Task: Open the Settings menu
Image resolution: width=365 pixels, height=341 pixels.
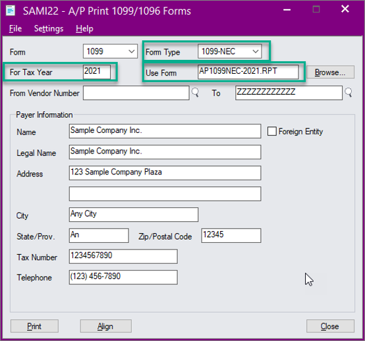Action: tap(49, 28)
